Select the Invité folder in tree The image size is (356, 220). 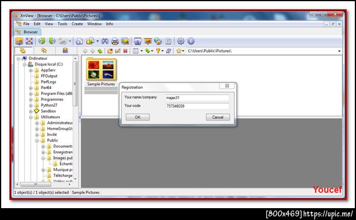coord(52,135)
